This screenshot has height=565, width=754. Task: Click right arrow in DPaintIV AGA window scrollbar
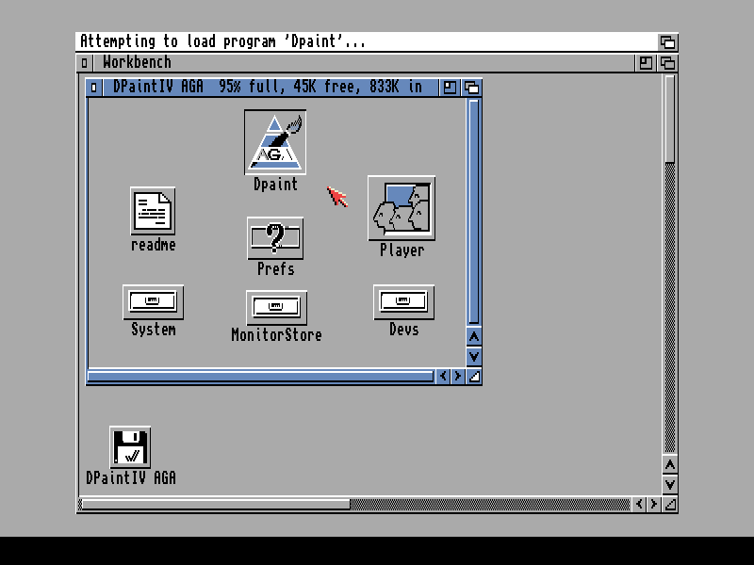click(458, 376)
